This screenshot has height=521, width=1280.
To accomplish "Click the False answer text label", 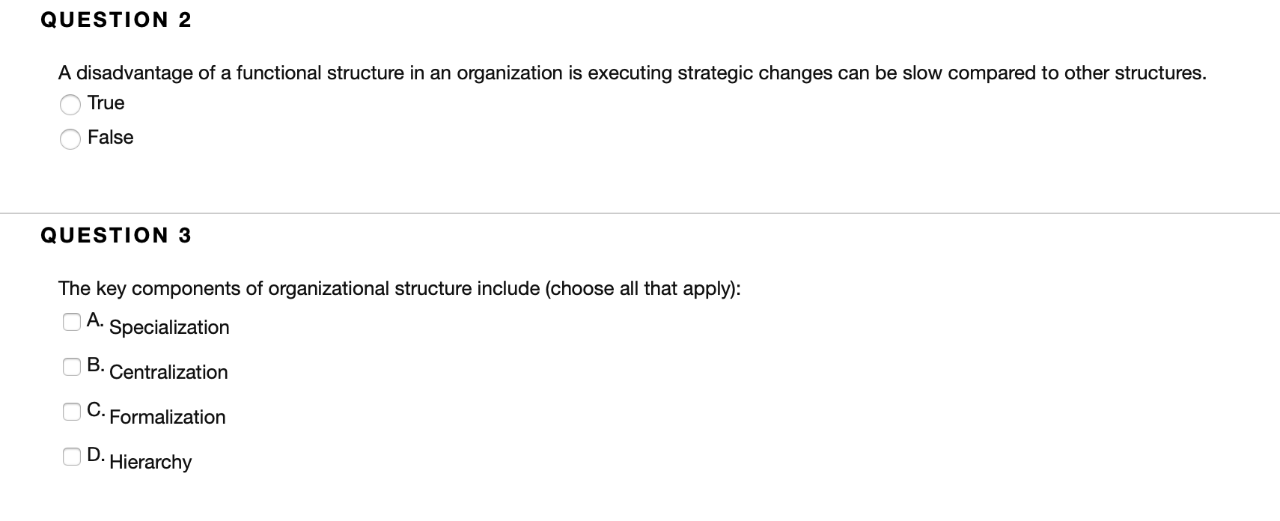I will [x=110, y=138].
